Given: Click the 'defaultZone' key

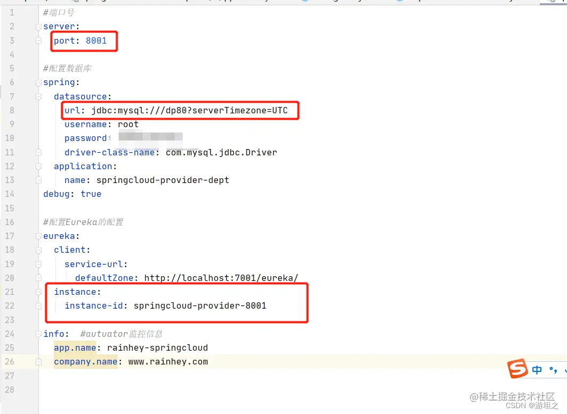Looking at the screenshot, I should pos(104,278).
